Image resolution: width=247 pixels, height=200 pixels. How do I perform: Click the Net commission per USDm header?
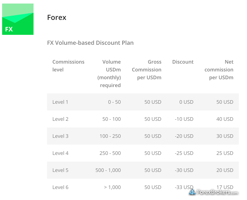219,70
